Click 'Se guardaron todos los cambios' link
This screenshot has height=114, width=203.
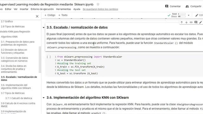pos(100,9)
